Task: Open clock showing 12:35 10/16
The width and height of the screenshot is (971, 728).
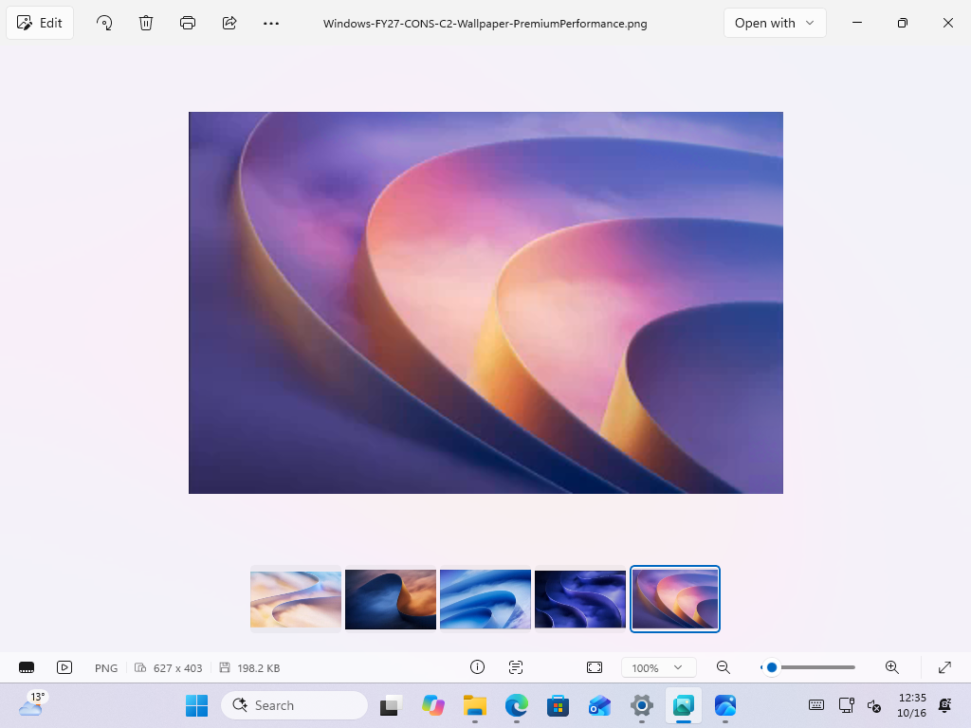Action: click(x=911, y=705)
